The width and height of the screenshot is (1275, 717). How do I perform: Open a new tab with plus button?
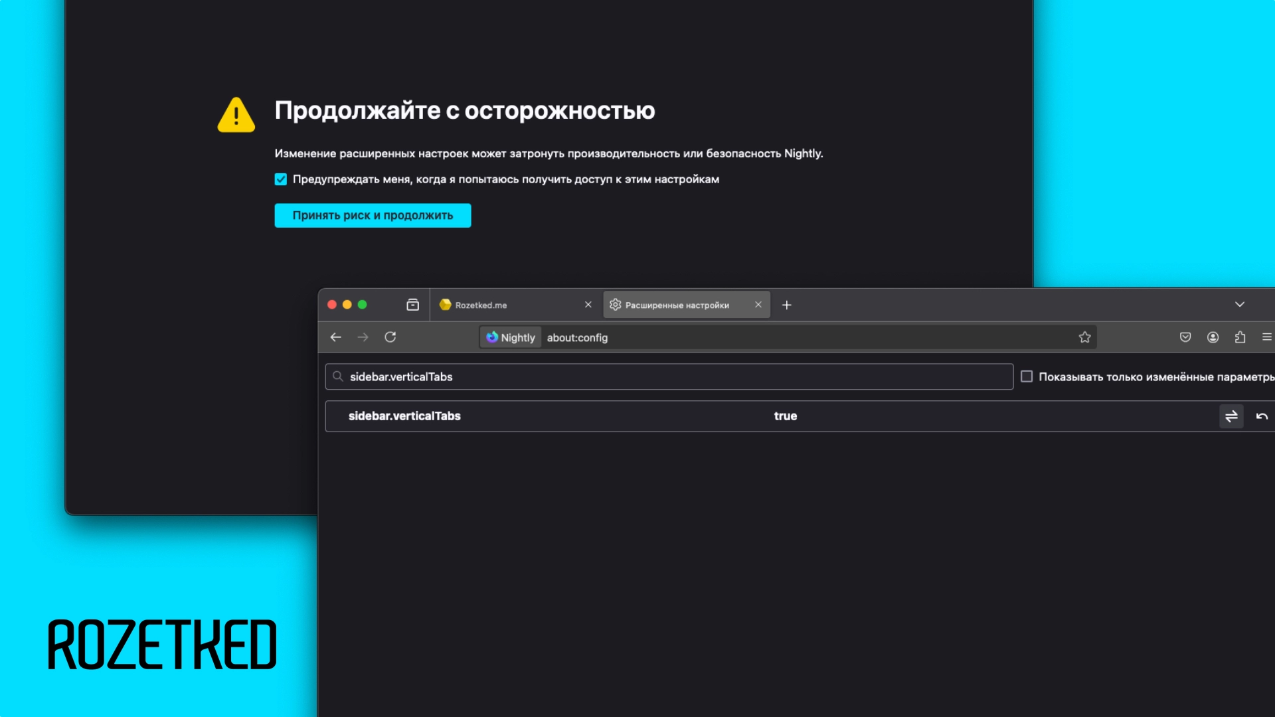(x=787, y=305)
